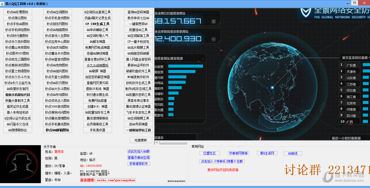
Task: Launch the 黑客专用记事本 tool
Action: (x=138, y=101)
